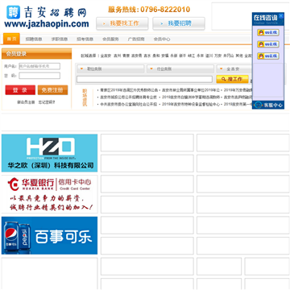Click the 会员登录 panel header

(x=36, y=54)
